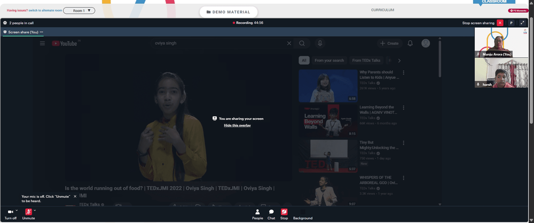Open the CURRICULUM tab

pos(382,10)
